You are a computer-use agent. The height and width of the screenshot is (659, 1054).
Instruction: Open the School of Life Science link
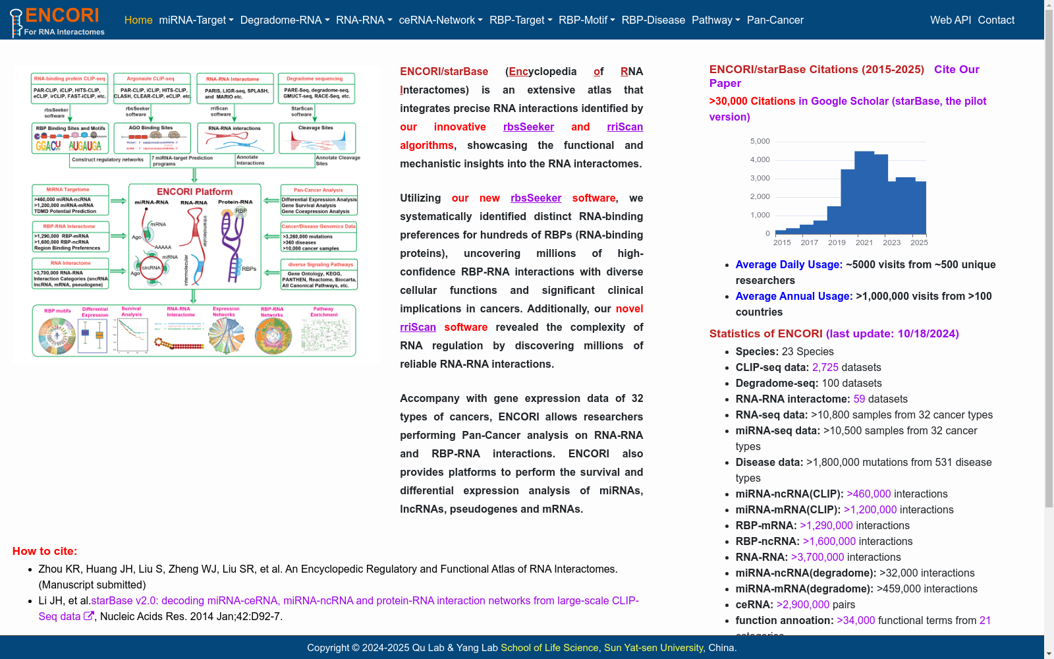(549, 648)
